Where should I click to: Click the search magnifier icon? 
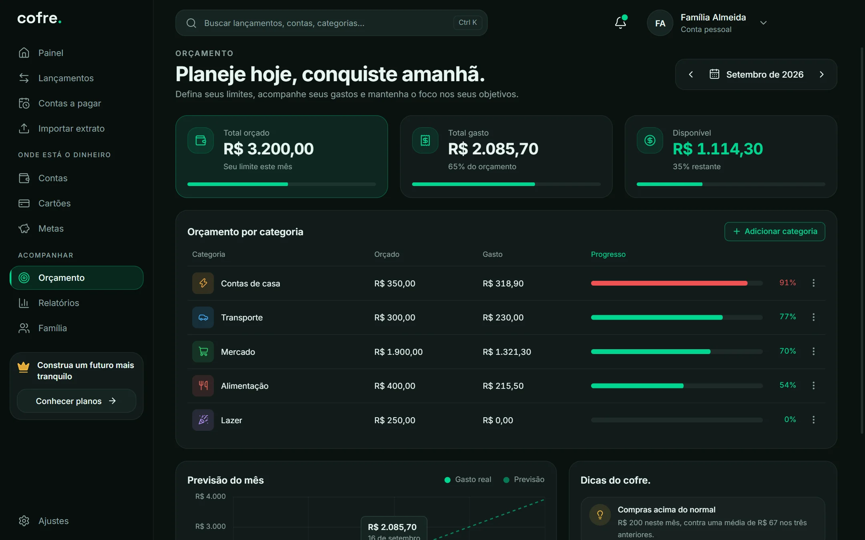coord(191,23)
